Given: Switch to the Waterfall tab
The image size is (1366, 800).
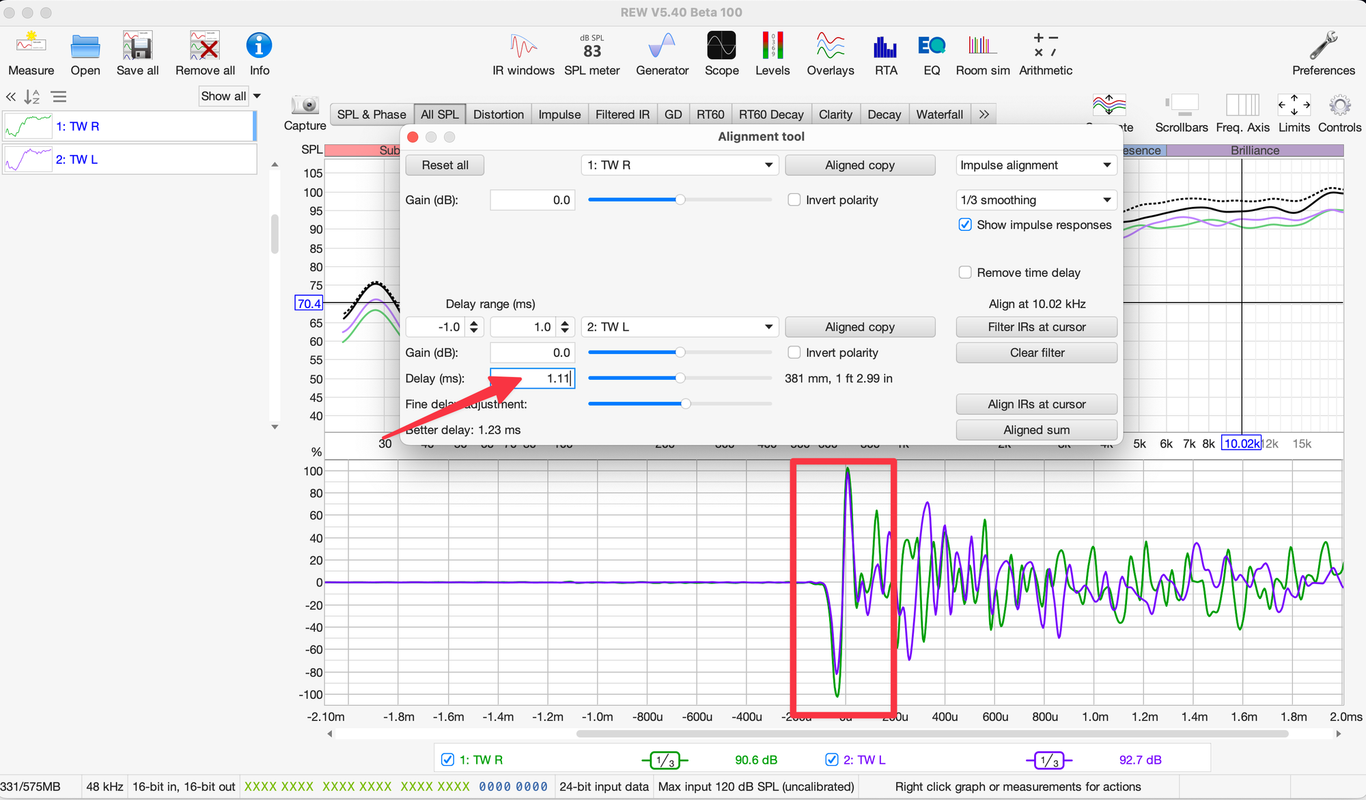Looking at the screenshot, I should tap(939, 114).
